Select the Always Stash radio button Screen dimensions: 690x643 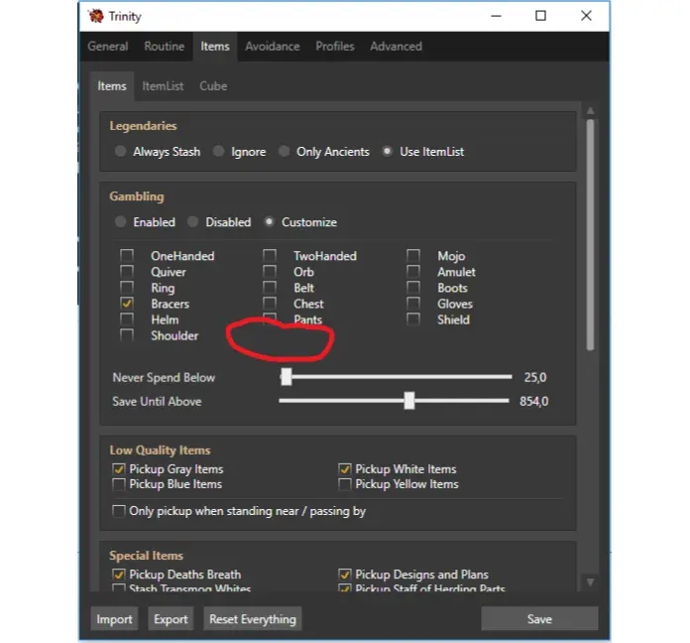(x=121, y=152)
